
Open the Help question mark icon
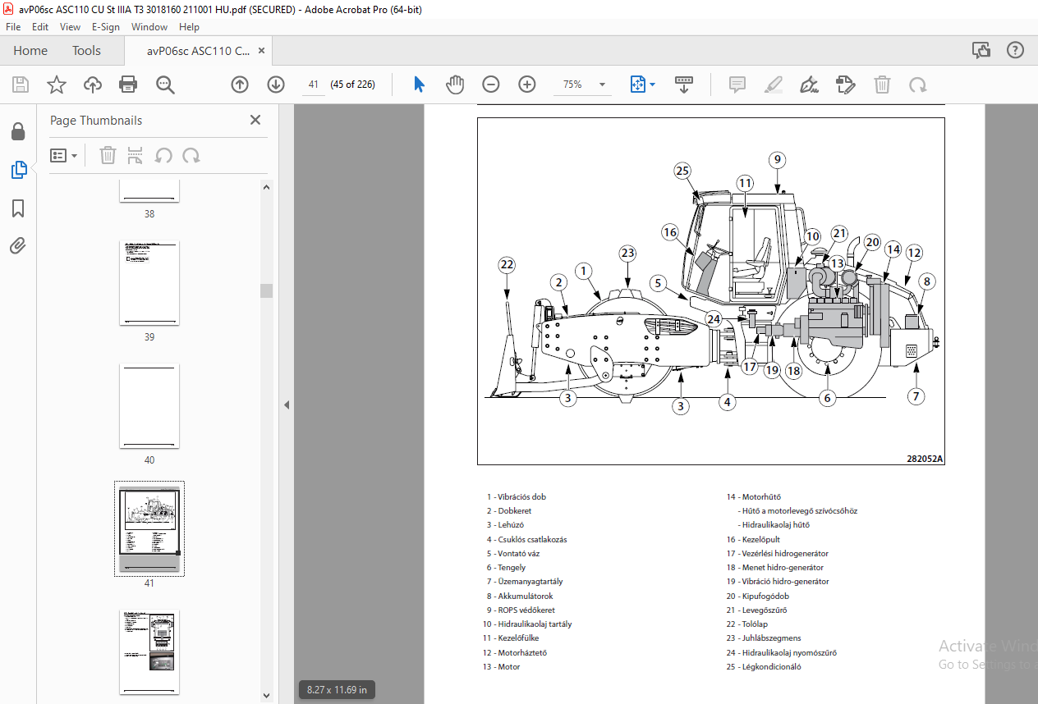[1015, 50]
